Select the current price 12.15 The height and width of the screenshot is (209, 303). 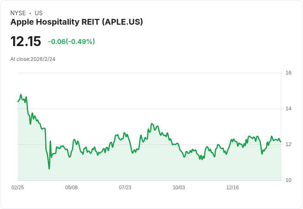pyautogui.click(x=26, y=42)
